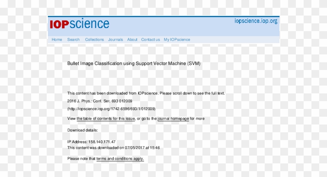Click the Bullet Image Classification article title

pyautogui.click(x=134, y=63)
